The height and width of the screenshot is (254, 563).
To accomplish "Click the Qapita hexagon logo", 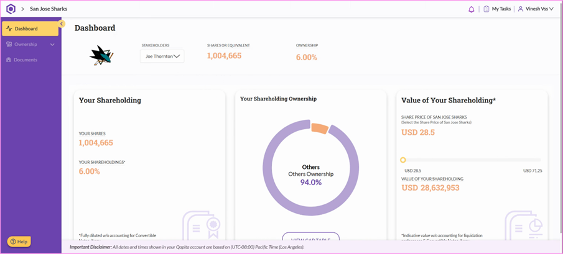I will pos(11,9).
